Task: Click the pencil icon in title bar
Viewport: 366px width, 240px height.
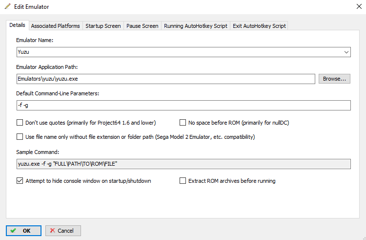Action: pos(7,6)
